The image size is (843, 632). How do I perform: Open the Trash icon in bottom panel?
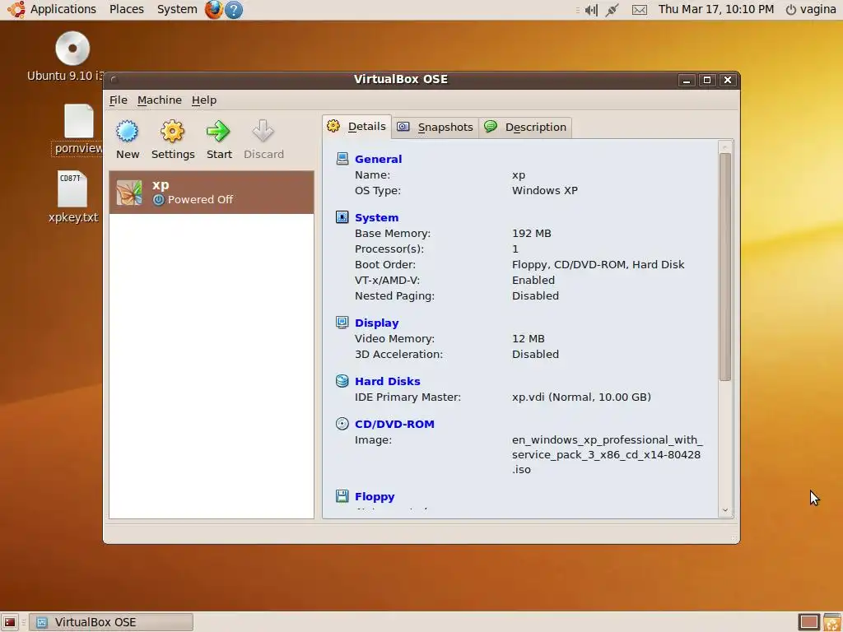(x=832, y=622)
